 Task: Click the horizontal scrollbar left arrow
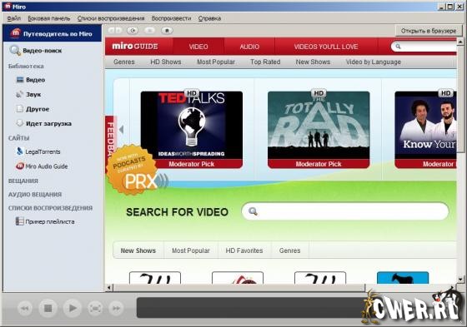109,287
